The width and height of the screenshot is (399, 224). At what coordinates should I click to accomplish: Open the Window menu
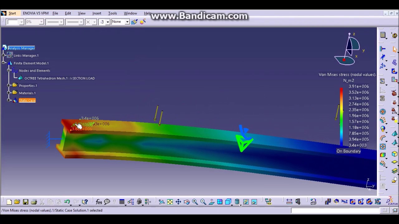click(130, 13)
